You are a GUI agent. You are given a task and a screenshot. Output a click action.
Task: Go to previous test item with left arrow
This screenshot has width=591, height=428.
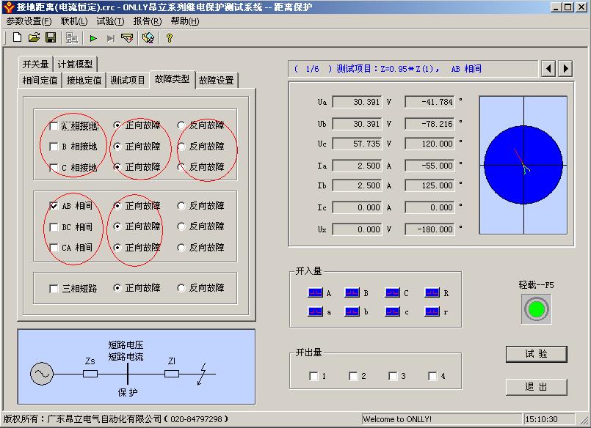pos(548,68)
